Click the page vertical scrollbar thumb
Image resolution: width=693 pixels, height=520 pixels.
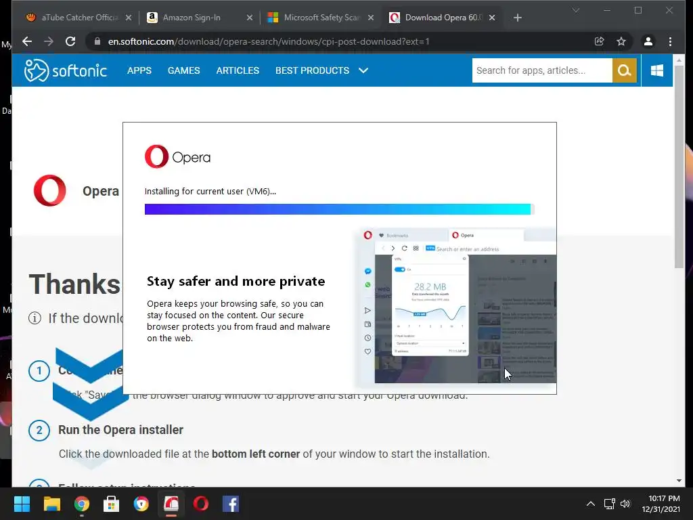[679, 168]
